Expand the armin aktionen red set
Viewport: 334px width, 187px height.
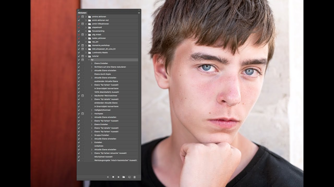[86, 20]
